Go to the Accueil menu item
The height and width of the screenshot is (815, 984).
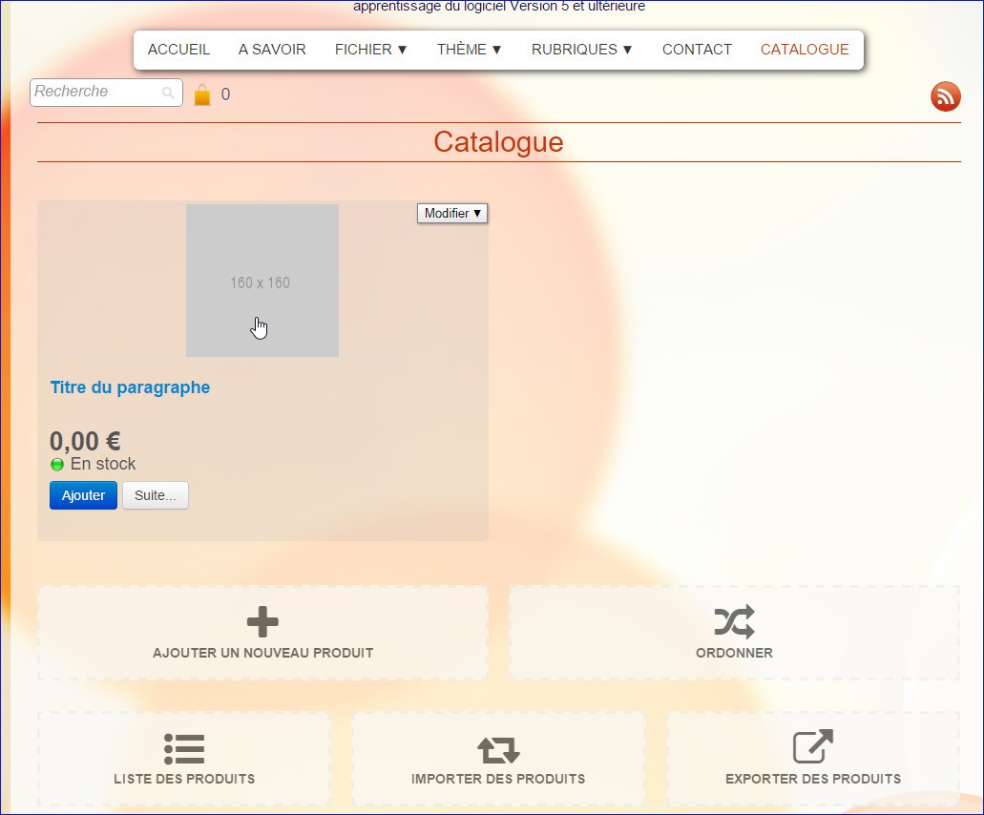178,50
